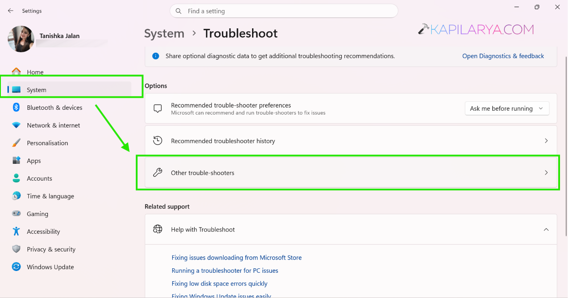The height and width of the screenshot is (298, 568).
Task: Open the Ask me before running dropdown
Action: tap(507, 108)
